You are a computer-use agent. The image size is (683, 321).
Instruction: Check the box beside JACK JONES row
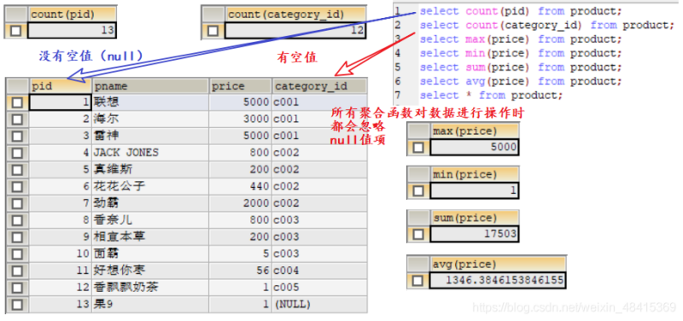point(17,154)
